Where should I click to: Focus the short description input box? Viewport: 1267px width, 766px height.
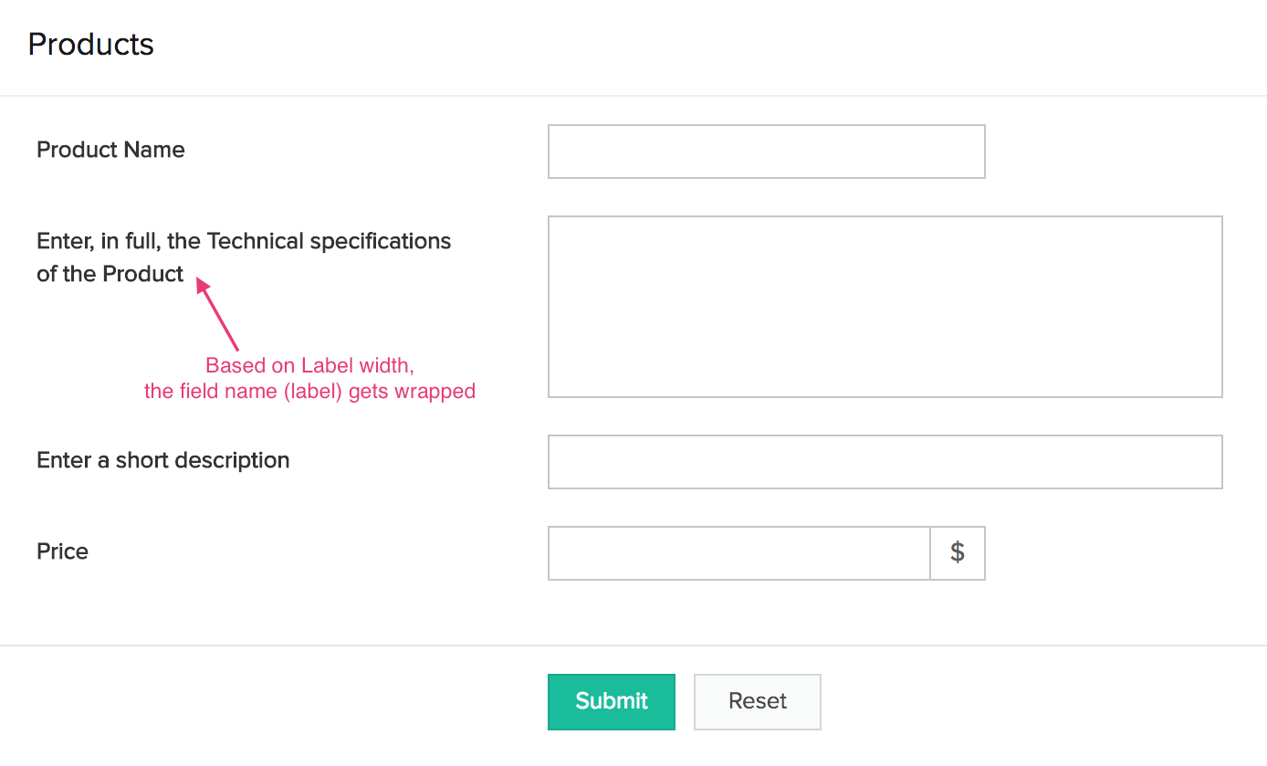point(885,462)
